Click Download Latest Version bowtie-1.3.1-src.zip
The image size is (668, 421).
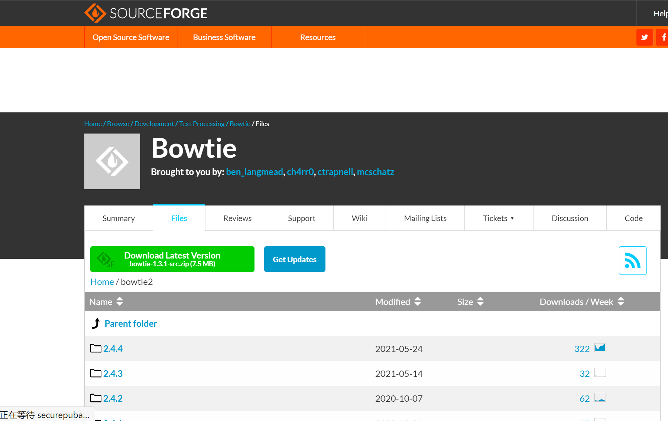[x=172, y=259]
